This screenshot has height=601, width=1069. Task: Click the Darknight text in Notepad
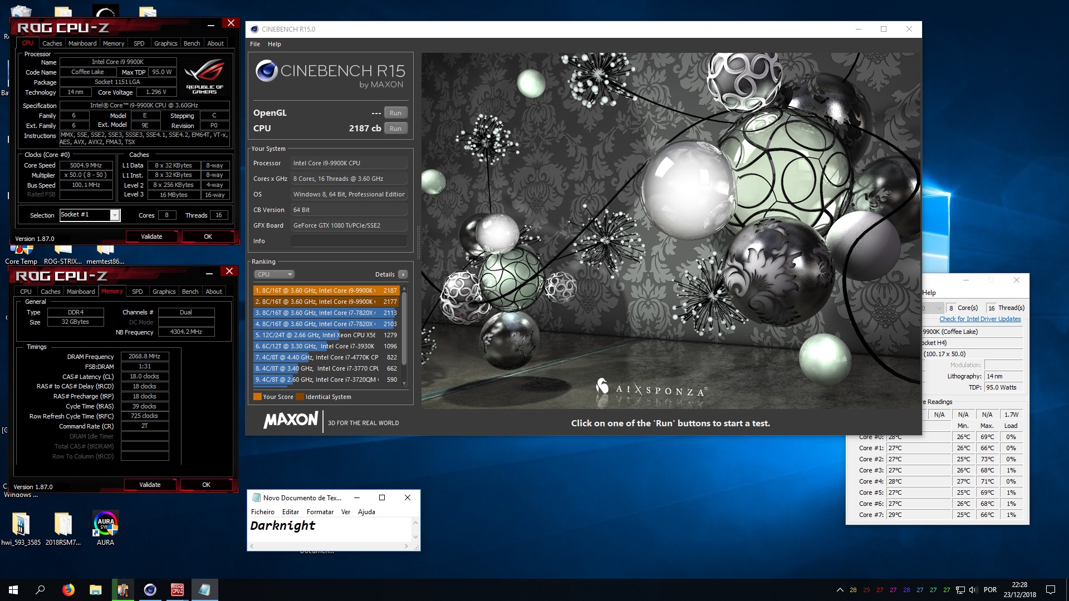point(283,526)
